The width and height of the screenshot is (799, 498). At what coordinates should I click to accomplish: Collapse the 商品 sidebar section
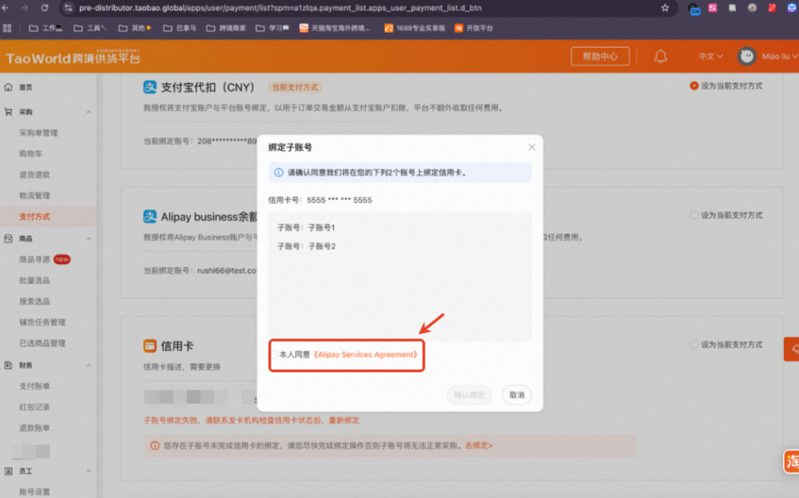[89, 239]
